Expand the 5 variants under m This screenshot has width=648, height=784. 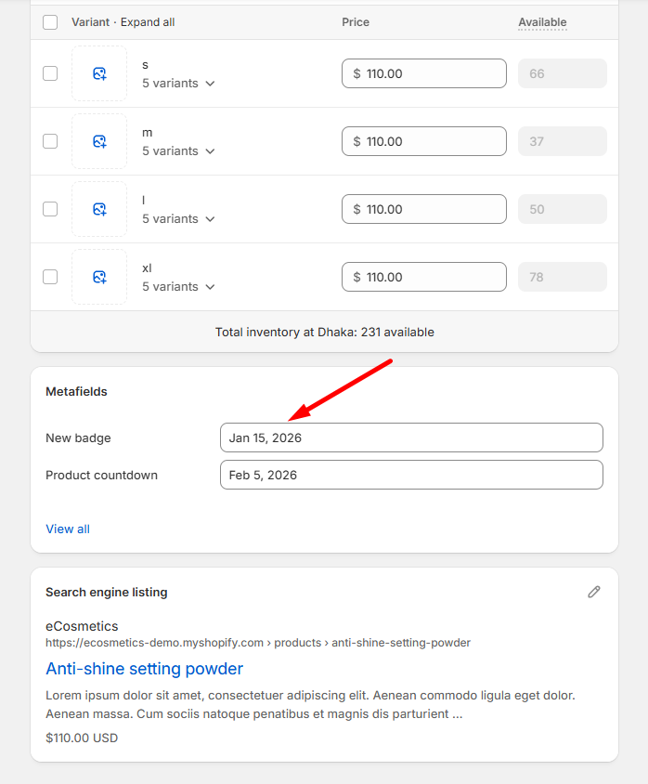point(178,151)
